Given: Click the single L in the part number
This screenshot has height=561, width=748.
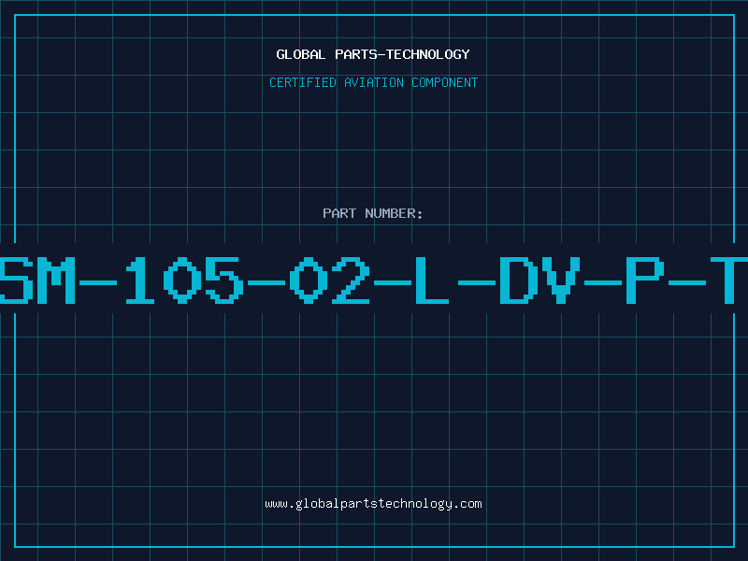Looking at the screenshot, I should coord(432,280).
